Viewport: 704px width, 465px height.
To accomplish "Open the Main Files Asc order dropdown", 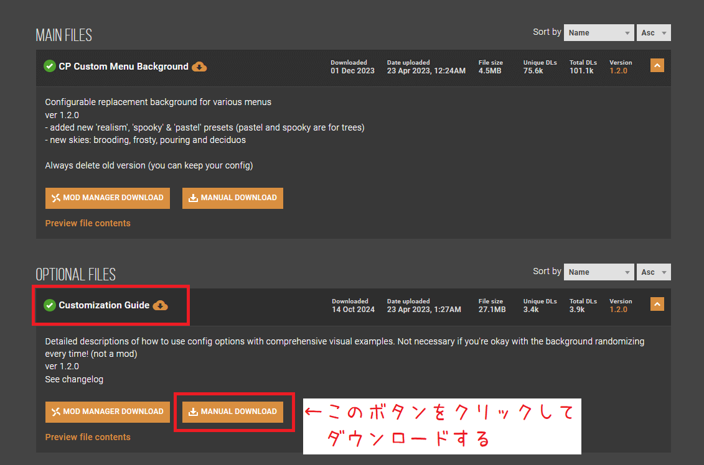I will [653, 33].
